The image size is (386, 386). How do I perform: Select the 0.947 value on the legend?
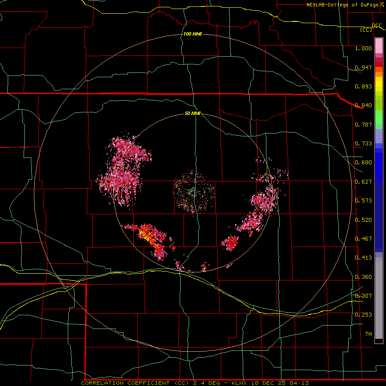363,67
